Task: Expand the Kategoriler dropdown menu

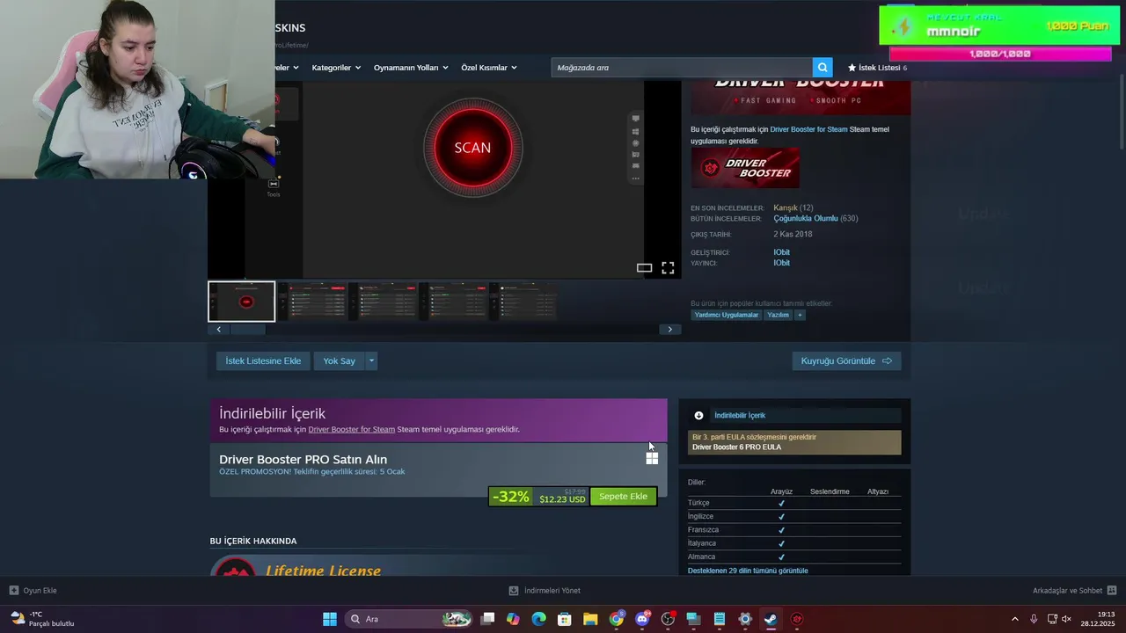Action: [x=336, y=68]
